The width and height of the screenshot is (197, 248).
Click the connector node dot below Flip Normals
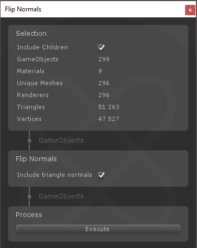[29, 196]
